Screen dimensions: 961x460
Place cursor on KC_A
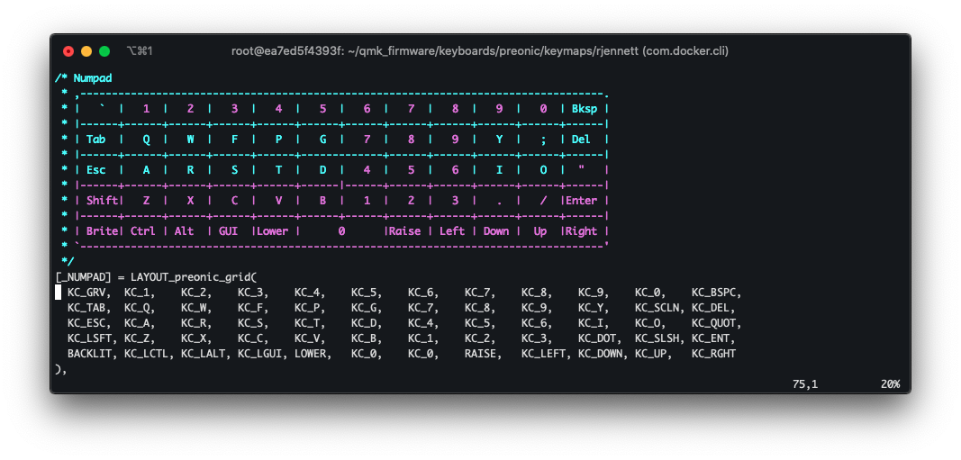(139, 323)
